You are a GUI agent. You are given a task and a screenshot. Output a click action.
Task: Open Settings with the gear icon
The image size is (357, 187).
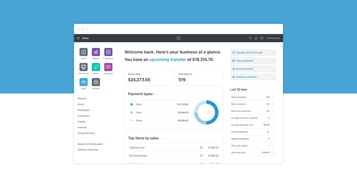click(96, 82)
